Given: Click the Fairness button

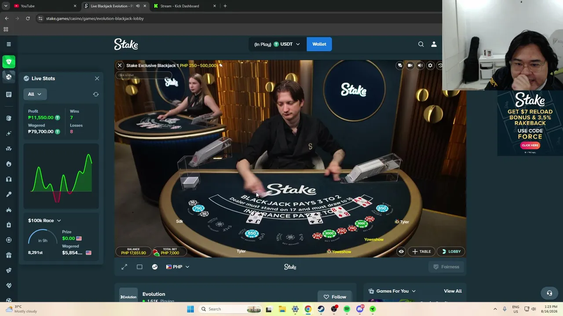Looking at the screenshot, I should coord(446,267).
